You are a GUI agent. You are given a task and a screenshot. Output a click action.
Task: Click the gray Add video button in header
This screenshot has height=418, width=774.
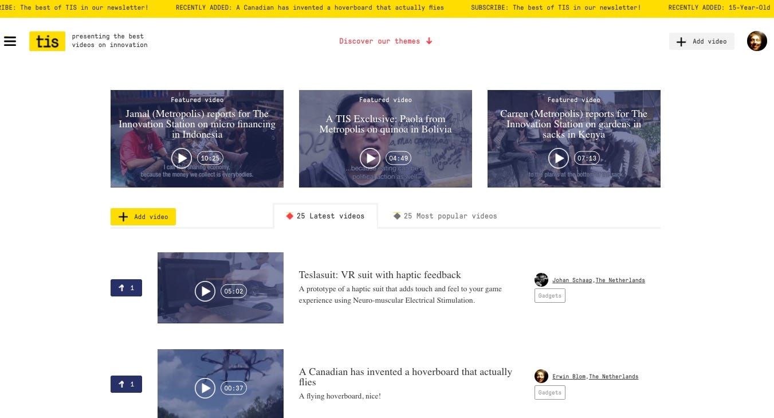pyautogui.click(x=701, y=41)
